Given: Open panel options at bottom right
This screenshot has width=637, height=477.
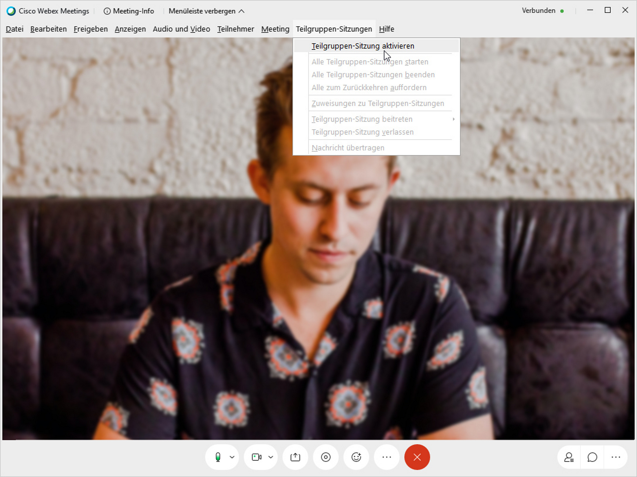Looking at the screenshot, I should pos(616,457).
